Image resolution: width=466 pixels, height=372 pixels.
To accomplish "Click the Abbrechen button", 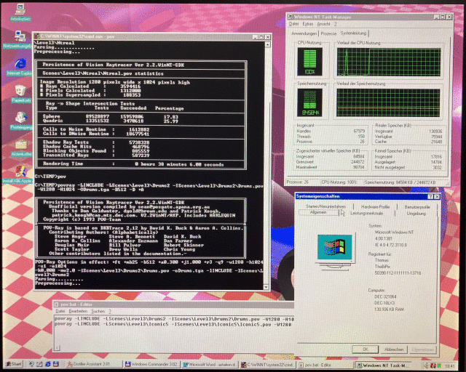I will pyautogui.click(x=394, y=349).
